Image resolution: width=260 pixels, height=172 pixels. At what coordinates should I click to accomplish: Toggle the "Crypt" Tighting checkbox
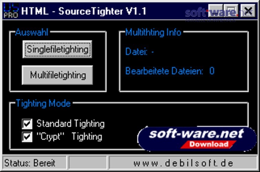27,137
